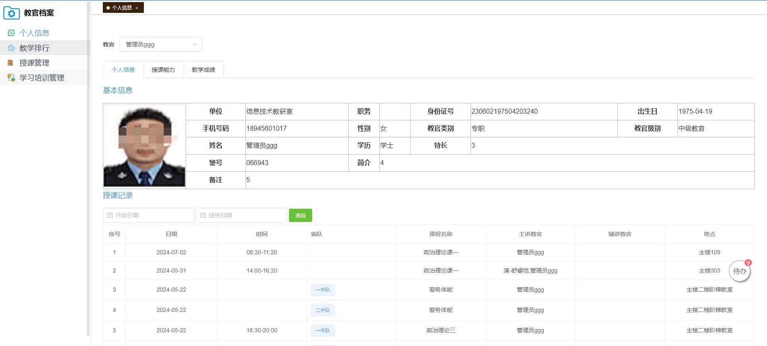Click the calendar icon in 结束日期

click(x=203, y=215)
